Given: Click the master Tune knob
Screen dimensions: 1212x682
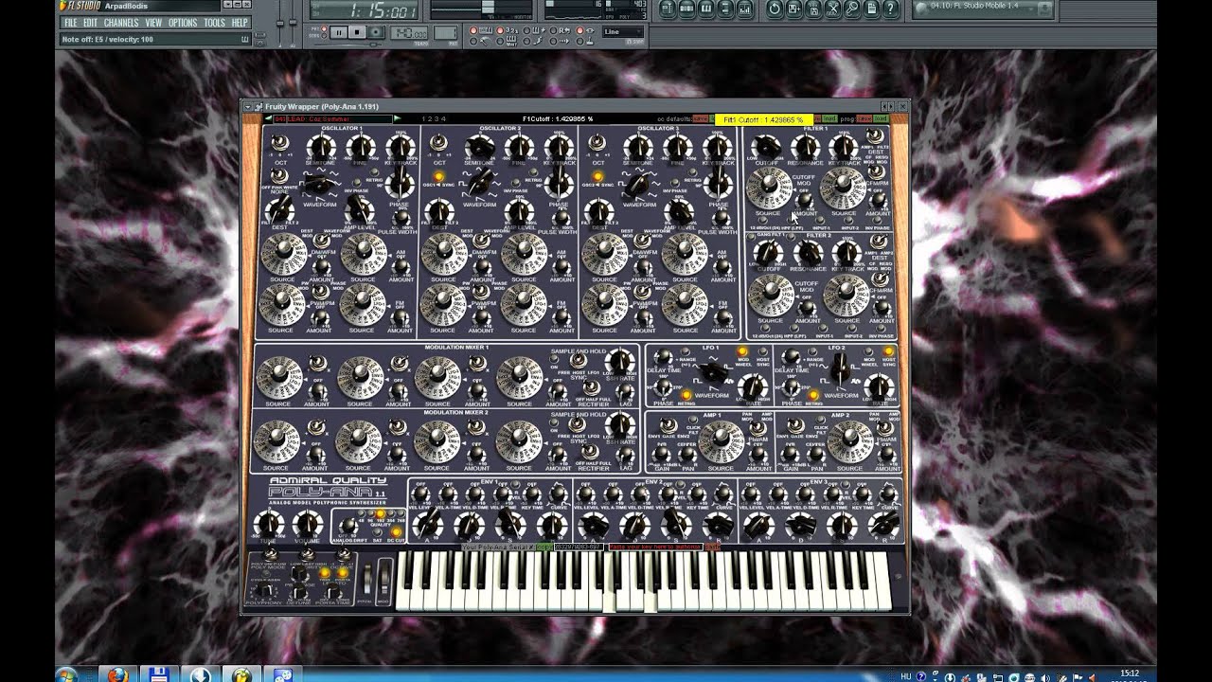Looking at the screenshot, I should pyautogui.click(x=269, y=524).
